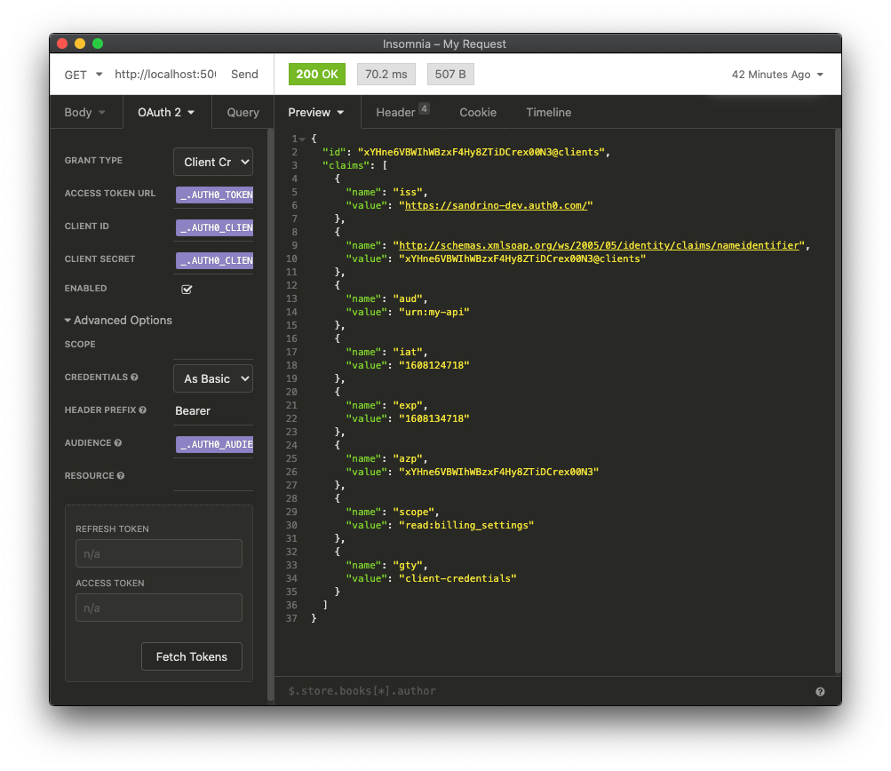Switch to the Cookie tab

click(478, 113)
